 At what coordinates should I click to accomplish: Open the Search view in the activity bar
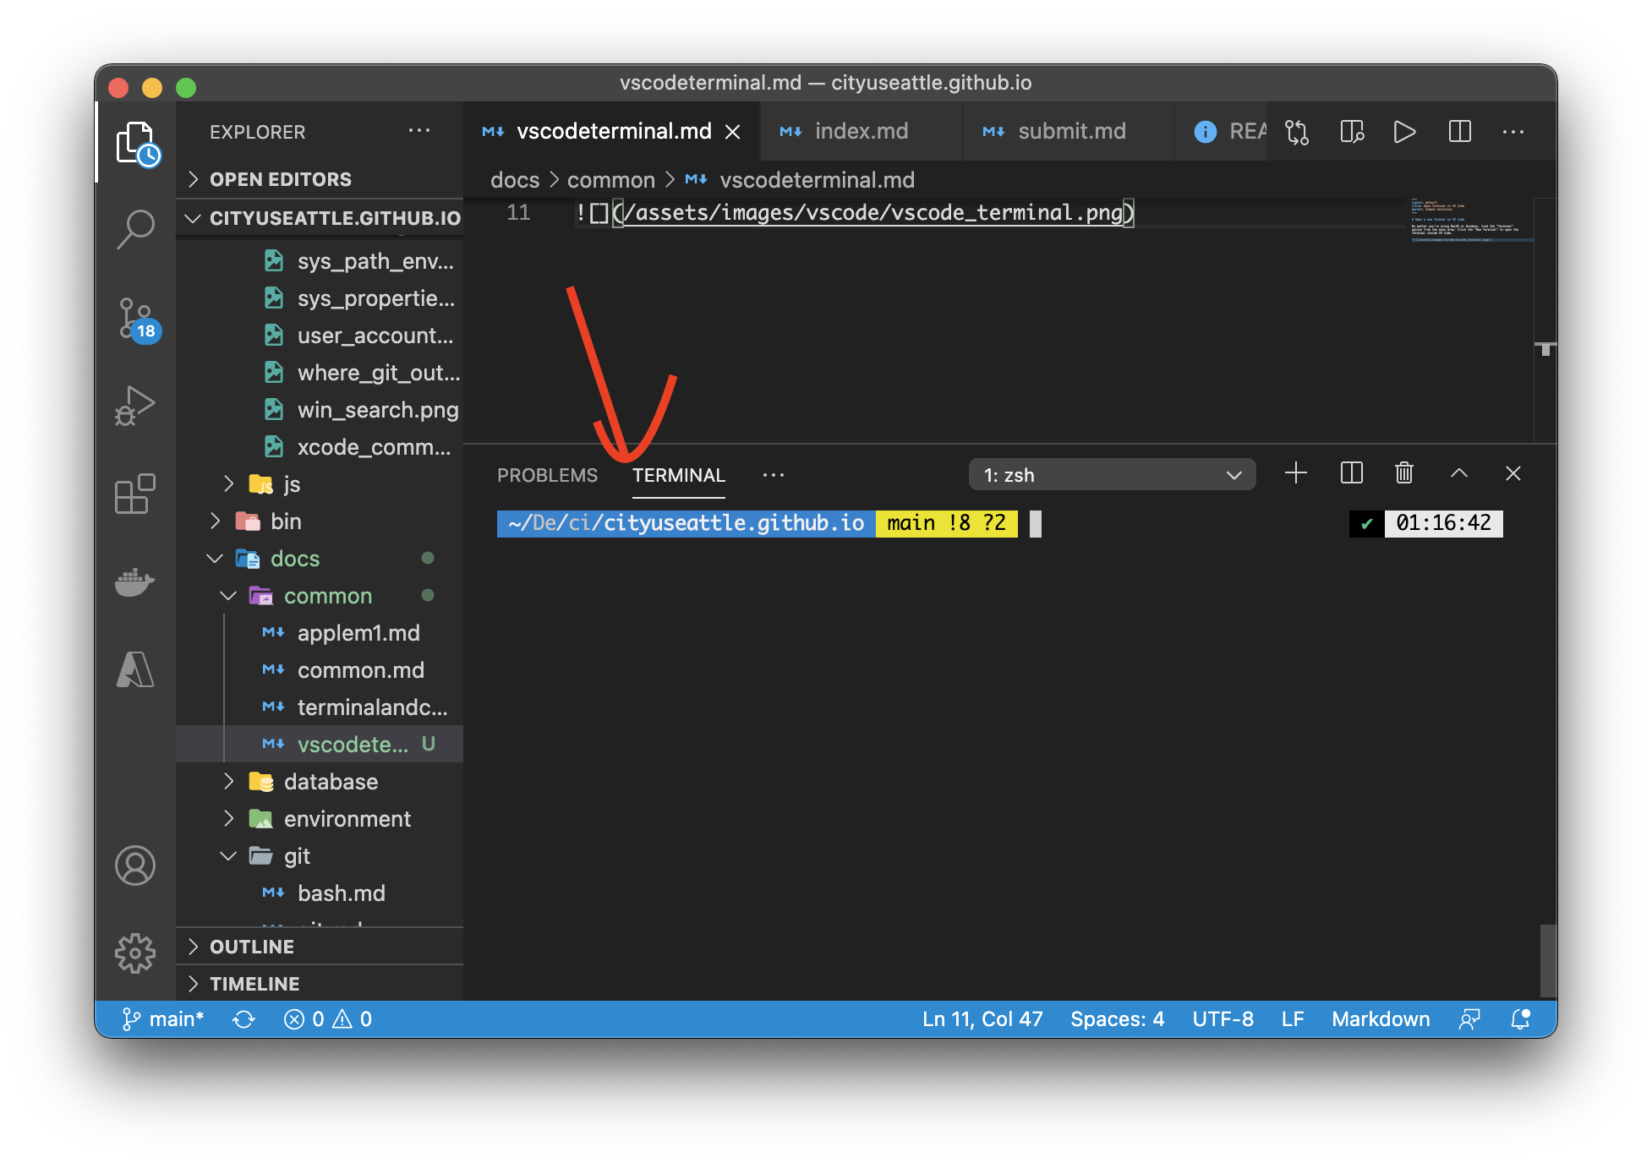(x=135, y=229)
